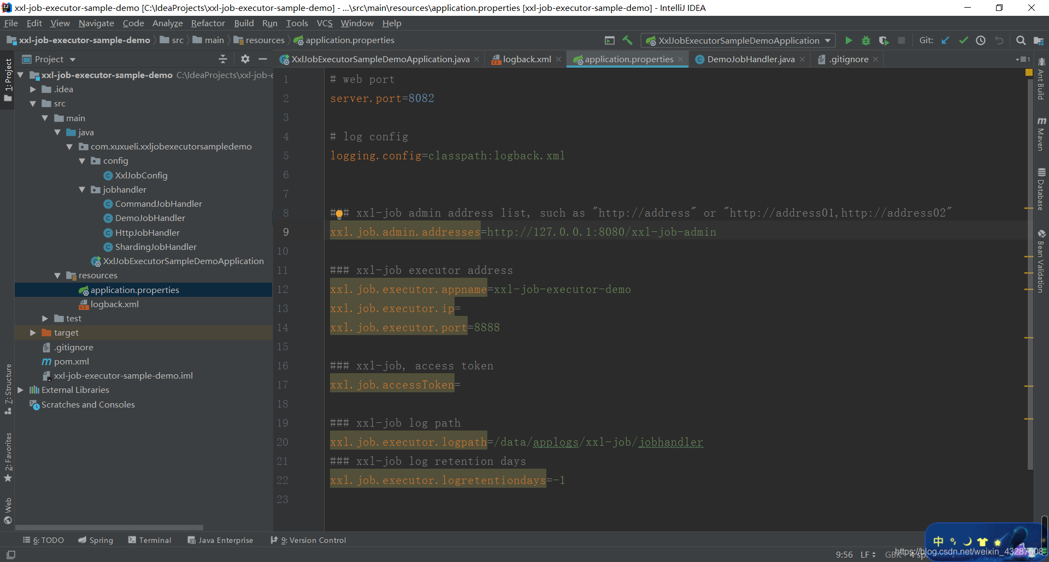Open Database side panel

(1041, 189)
